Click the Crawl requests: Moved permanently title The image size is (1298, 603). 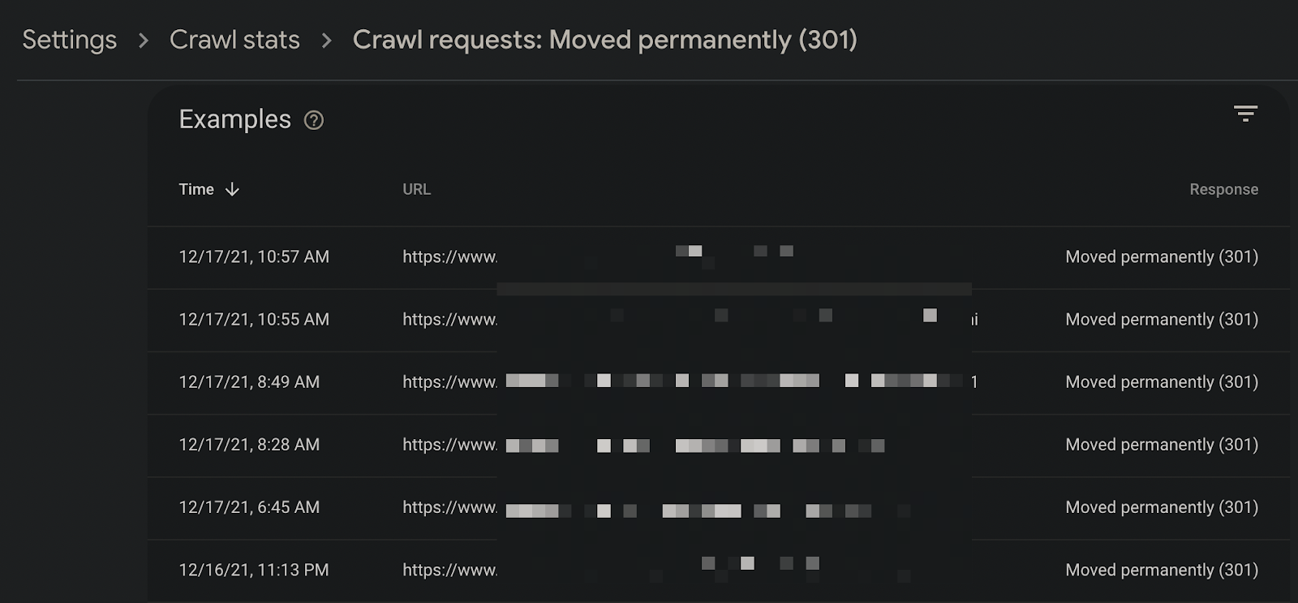pos(605,40)
